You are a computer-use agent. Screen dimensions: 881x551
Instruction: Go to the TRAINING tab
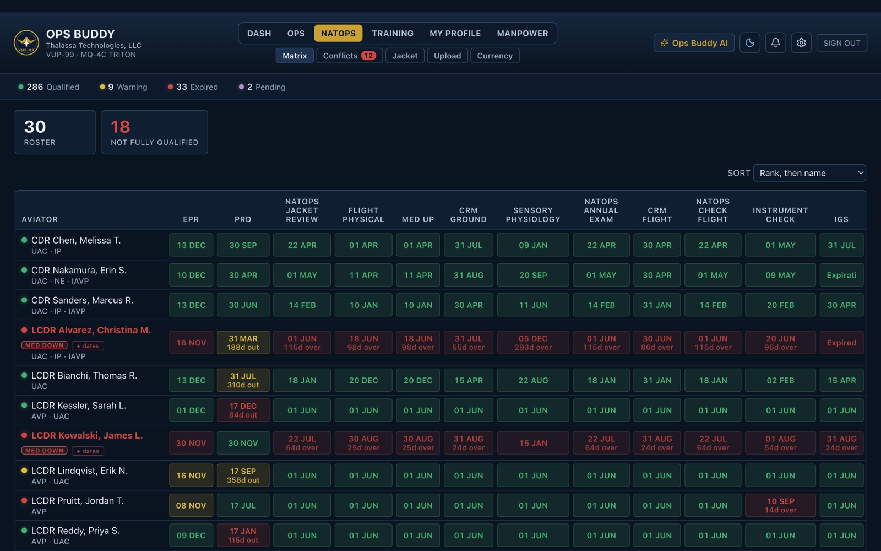tap(393, 33)
